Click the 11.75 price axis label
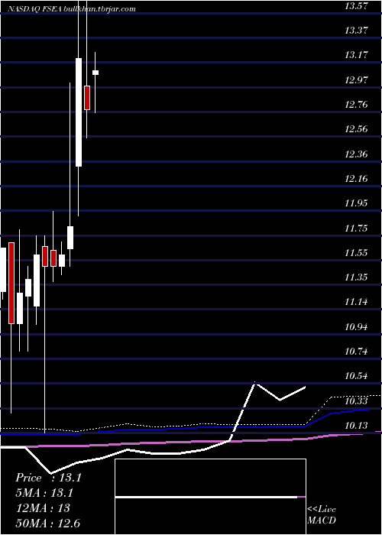Screen dimensions: 382x535 pos(356,229)
